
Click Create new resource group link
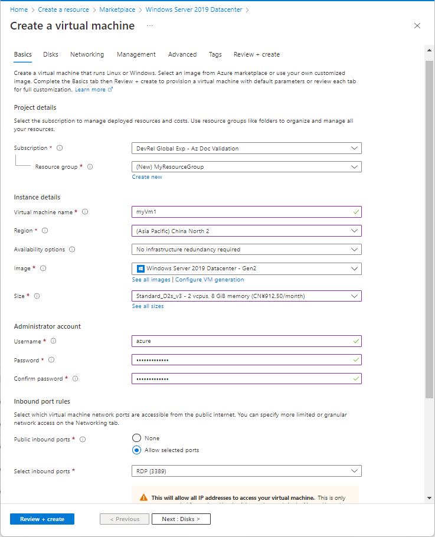point(147,176)
